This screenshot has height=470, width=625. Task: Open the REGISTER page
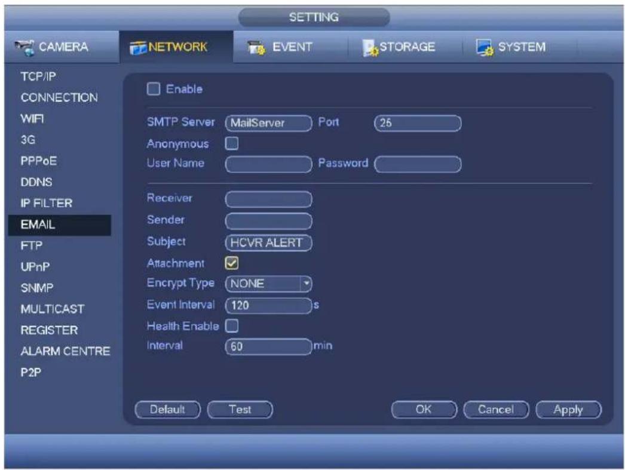(x=50, y=330)
